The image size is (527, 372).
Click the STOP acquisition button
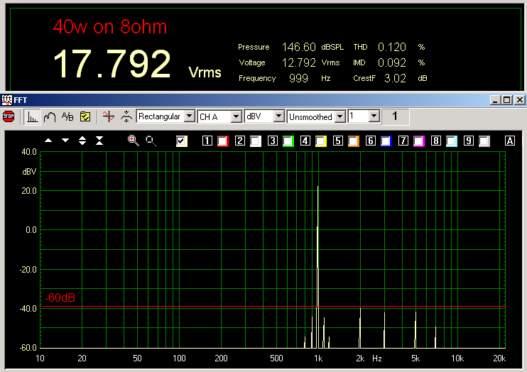9,116
